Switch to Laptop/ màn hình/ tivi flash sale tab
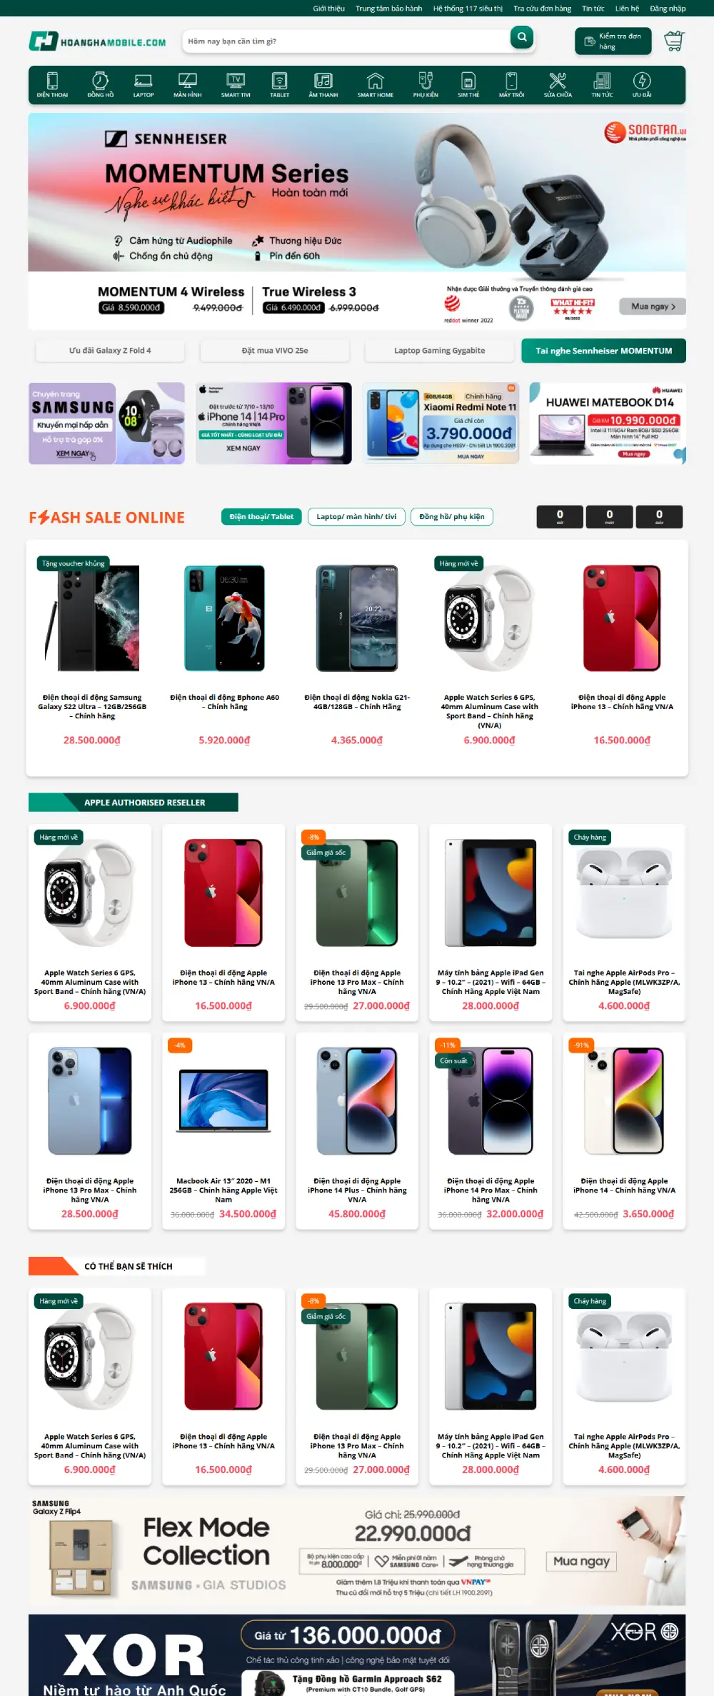Image resolution: width=714 pixels, height=1696 pixels. coord(356,517)
